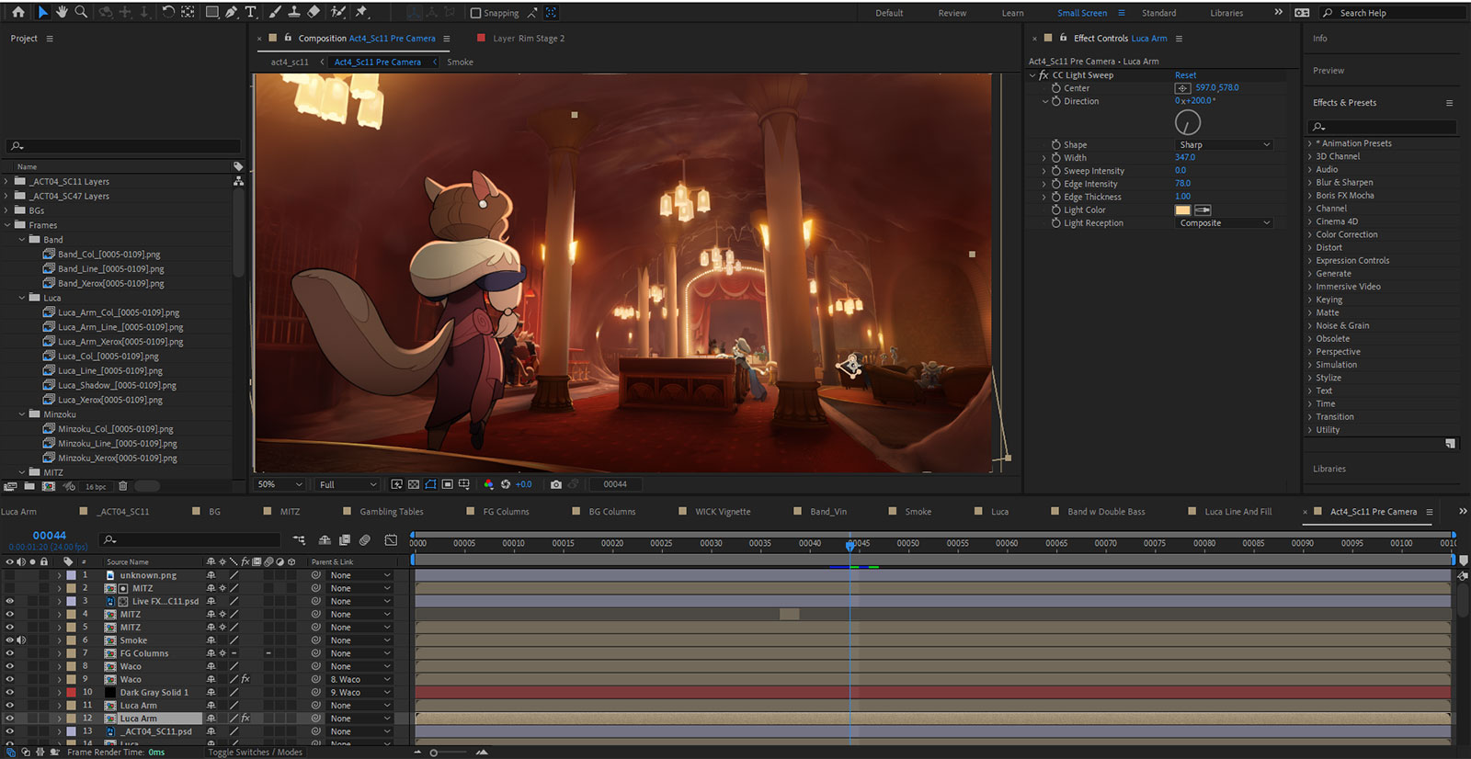Open the Light Reception Composite dropdown

pyautogui.click(x=1225, y=223)
